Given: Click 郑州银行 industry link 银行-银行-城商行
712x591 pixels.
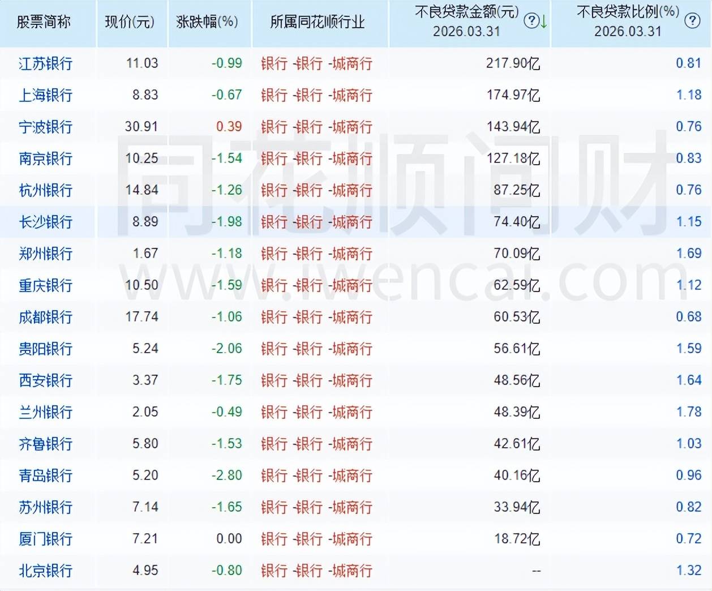Looking at the screenshot, I should [317, 254].
